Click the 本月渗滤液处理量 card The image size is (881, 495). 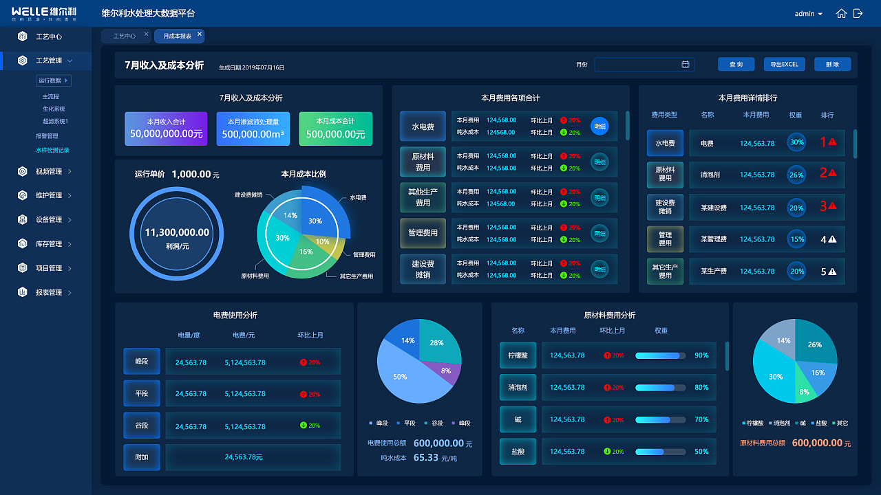coord(253,129)
